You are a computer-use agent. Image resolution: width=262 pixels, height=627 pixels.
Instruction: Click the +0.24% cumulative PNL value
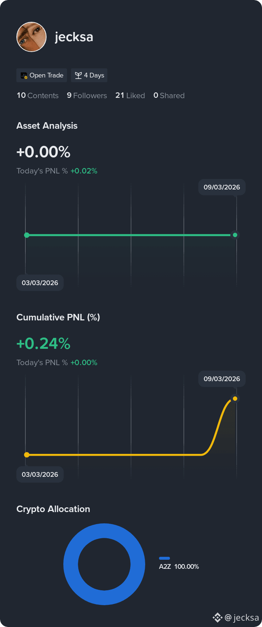(43, 343)
